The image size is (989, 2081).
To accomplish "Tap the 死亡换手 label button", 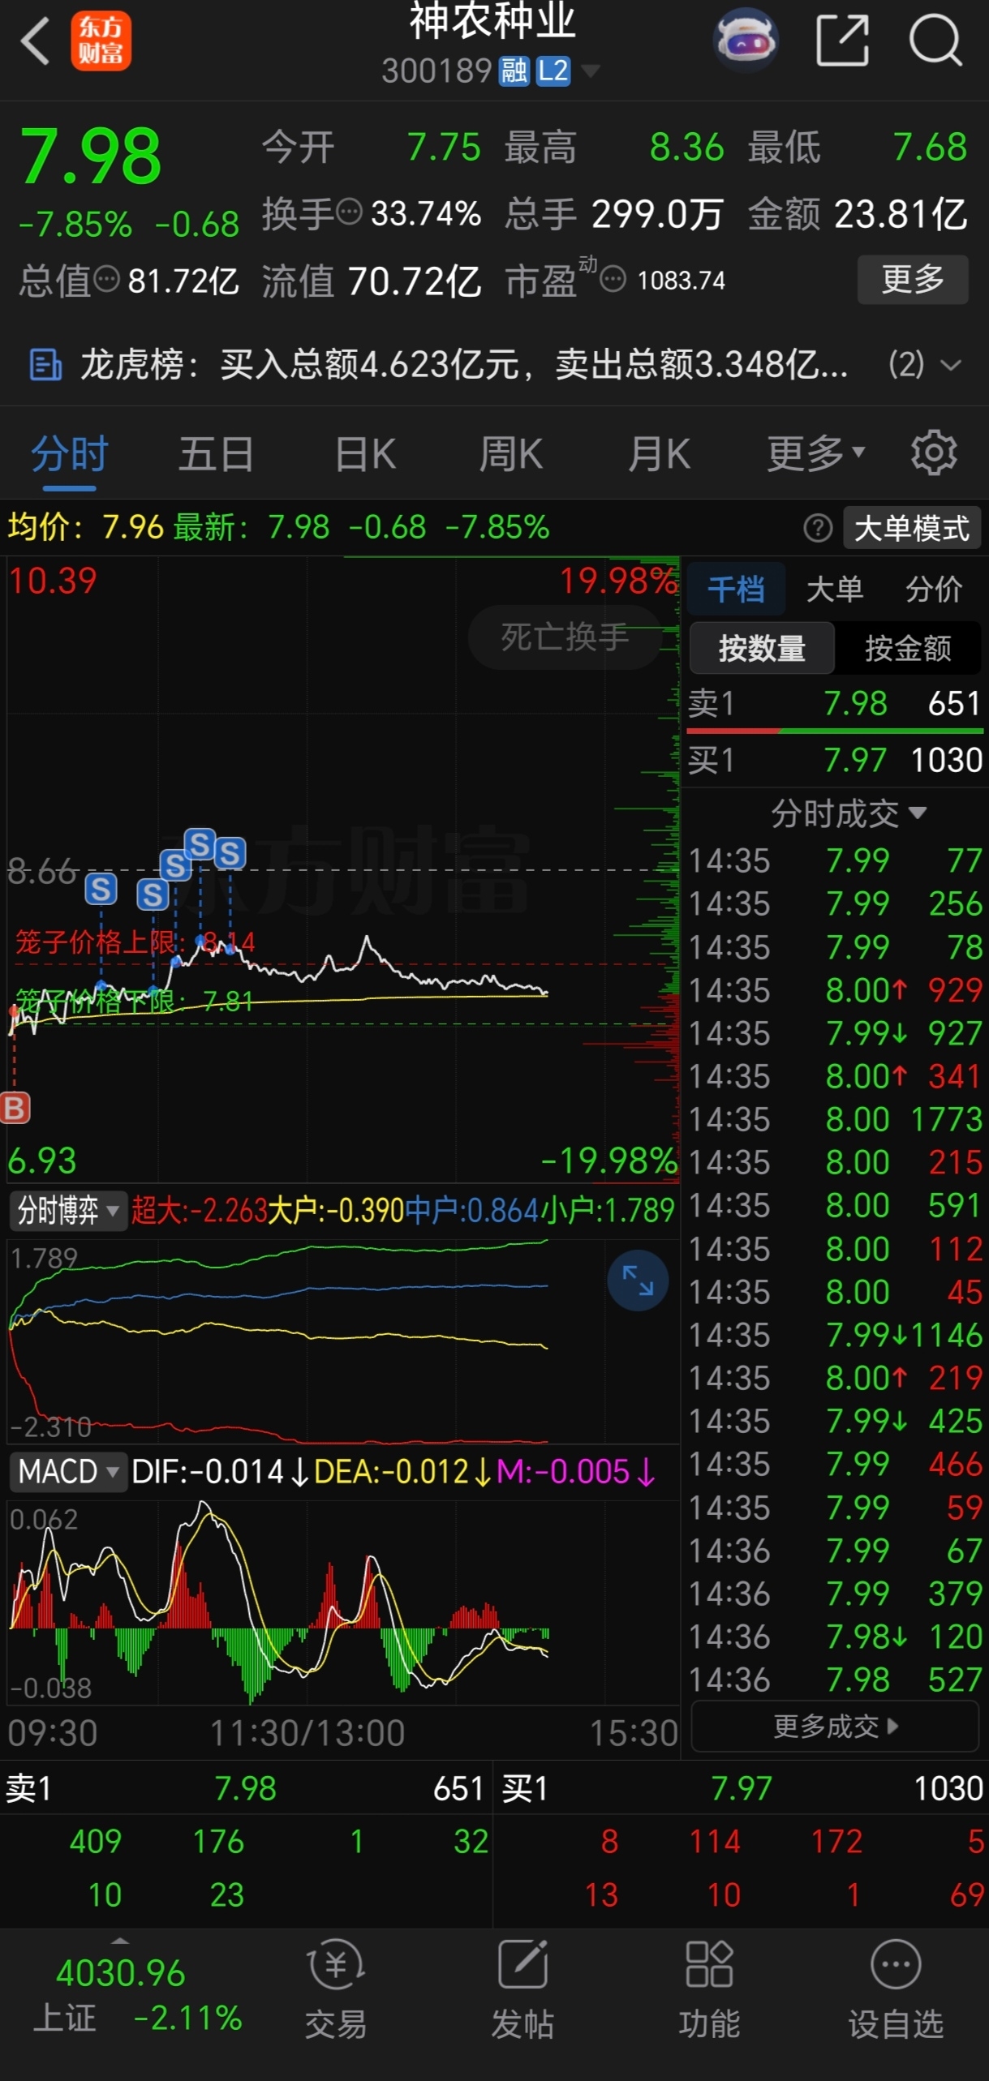I will [x=565, y=637].
